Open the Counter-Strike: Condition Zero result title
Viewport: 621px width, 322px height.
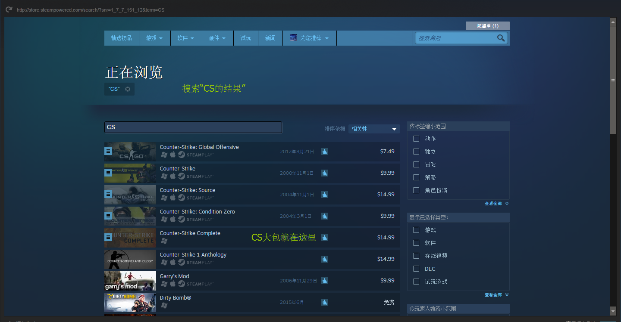[x=198, y=211]
